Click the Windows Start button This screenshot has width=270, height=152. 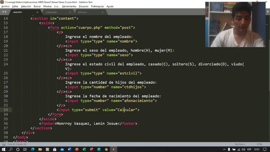[4, 149]
